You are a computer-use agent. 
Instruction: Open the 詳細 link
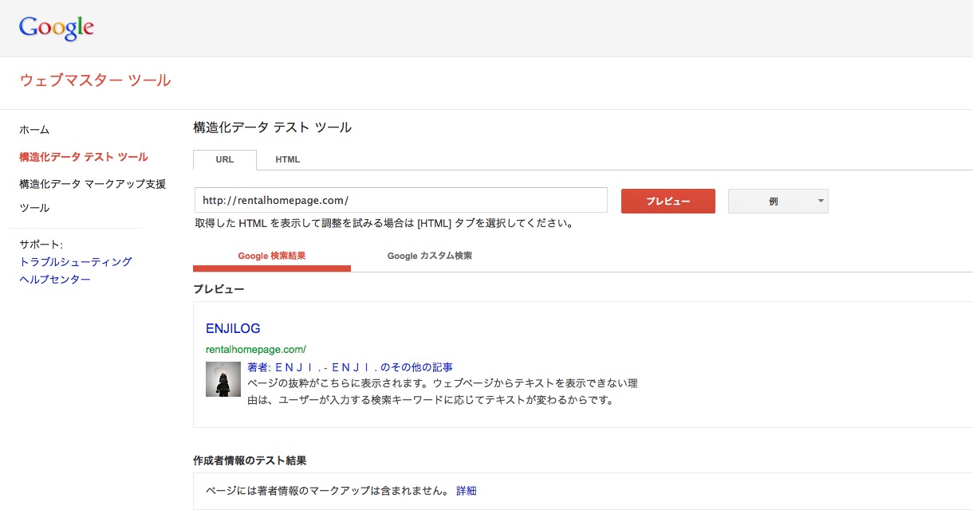coord(467,491)
